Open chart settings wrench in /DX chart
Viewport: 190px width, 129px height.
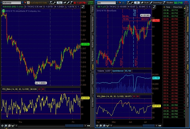coord(132,2)
